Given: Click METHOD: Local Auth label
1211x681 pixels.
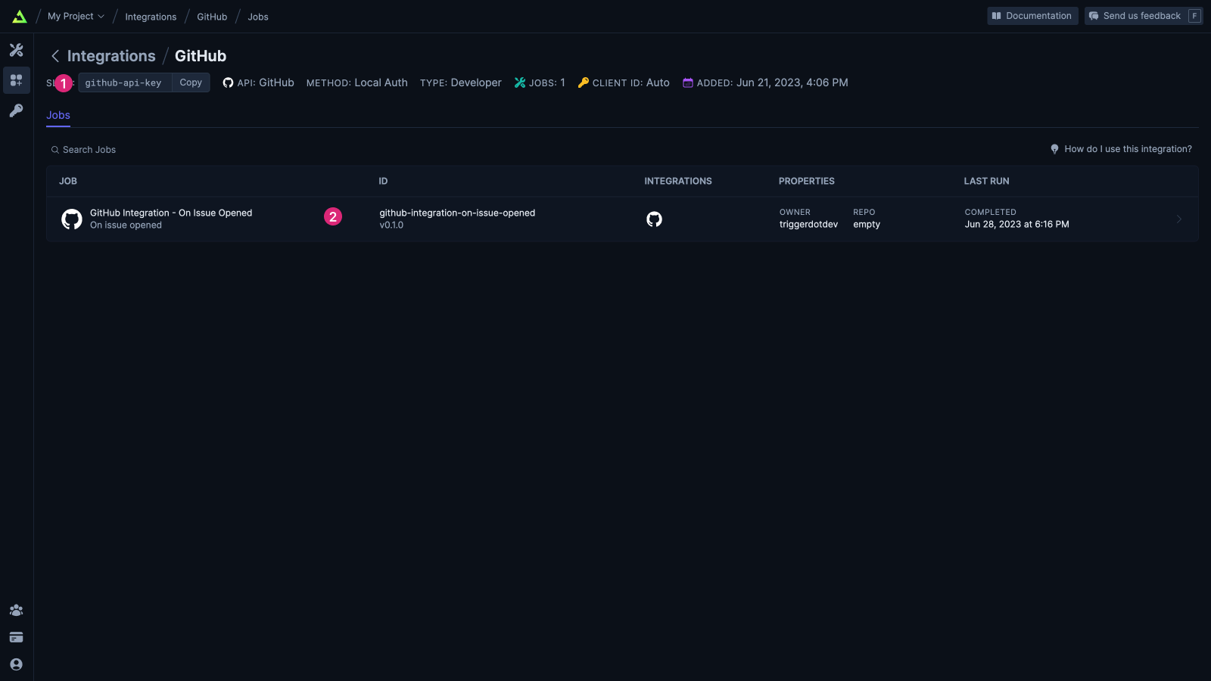Looking at the screenshot, I should [x=357, y=82].
